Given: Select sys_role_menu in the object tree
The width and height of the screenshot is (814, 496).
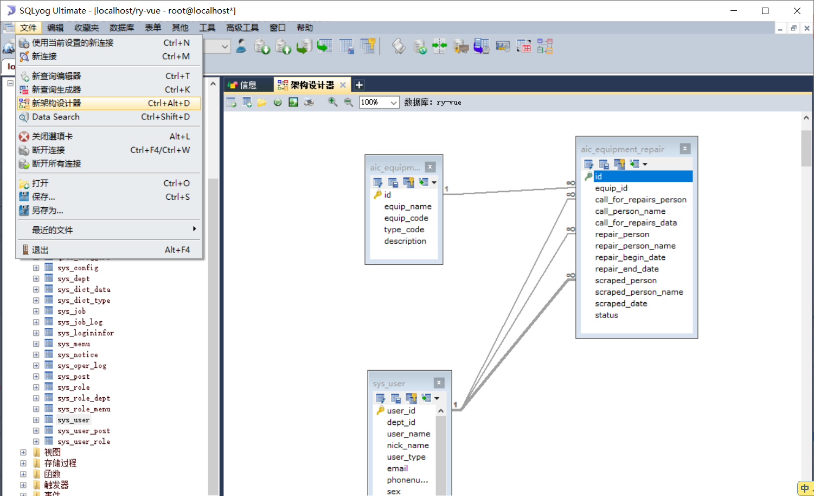Looking at the screenshot, I should [x=84, y=409].
